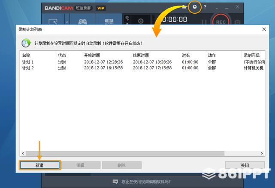Expand the screen mode dropdown arrow in Bandicam
Screen dimensions: 275x188
67,22
